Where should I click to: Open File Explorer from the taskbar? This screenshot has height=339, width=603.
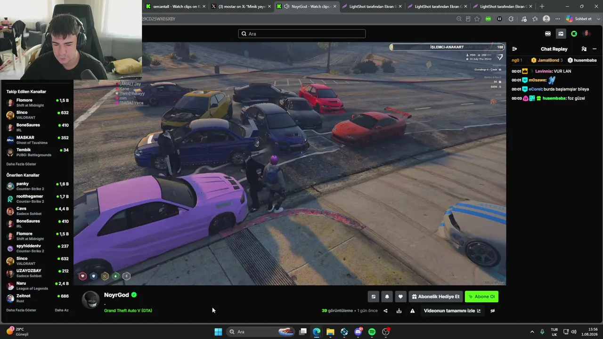(x=330, y=332)
